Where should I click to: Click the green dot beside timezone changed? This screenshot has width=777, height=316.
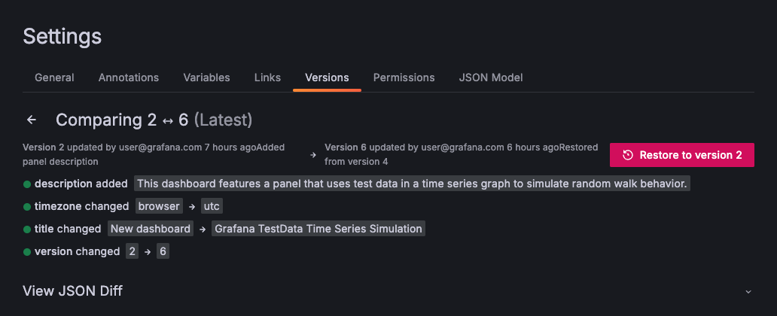(x=27, y=206)
